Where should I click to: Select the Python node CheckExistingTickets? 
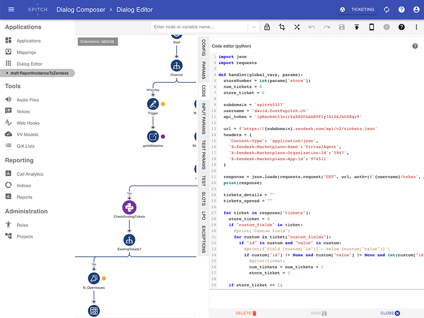[130, 207]
